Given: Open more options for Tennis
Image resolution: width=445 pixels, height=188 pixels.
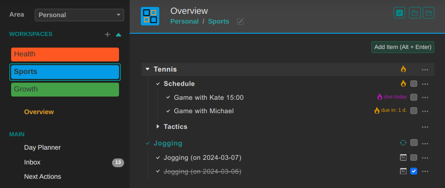Looking at the screenshot, I should 425,70.
